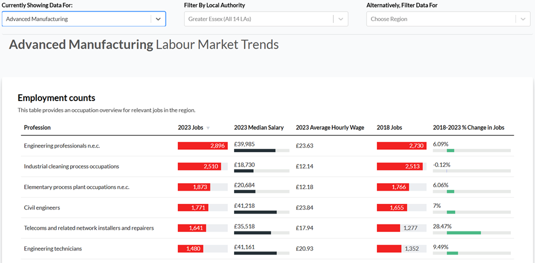Click the Choose Region dropdown chevron

click(522, 19)
